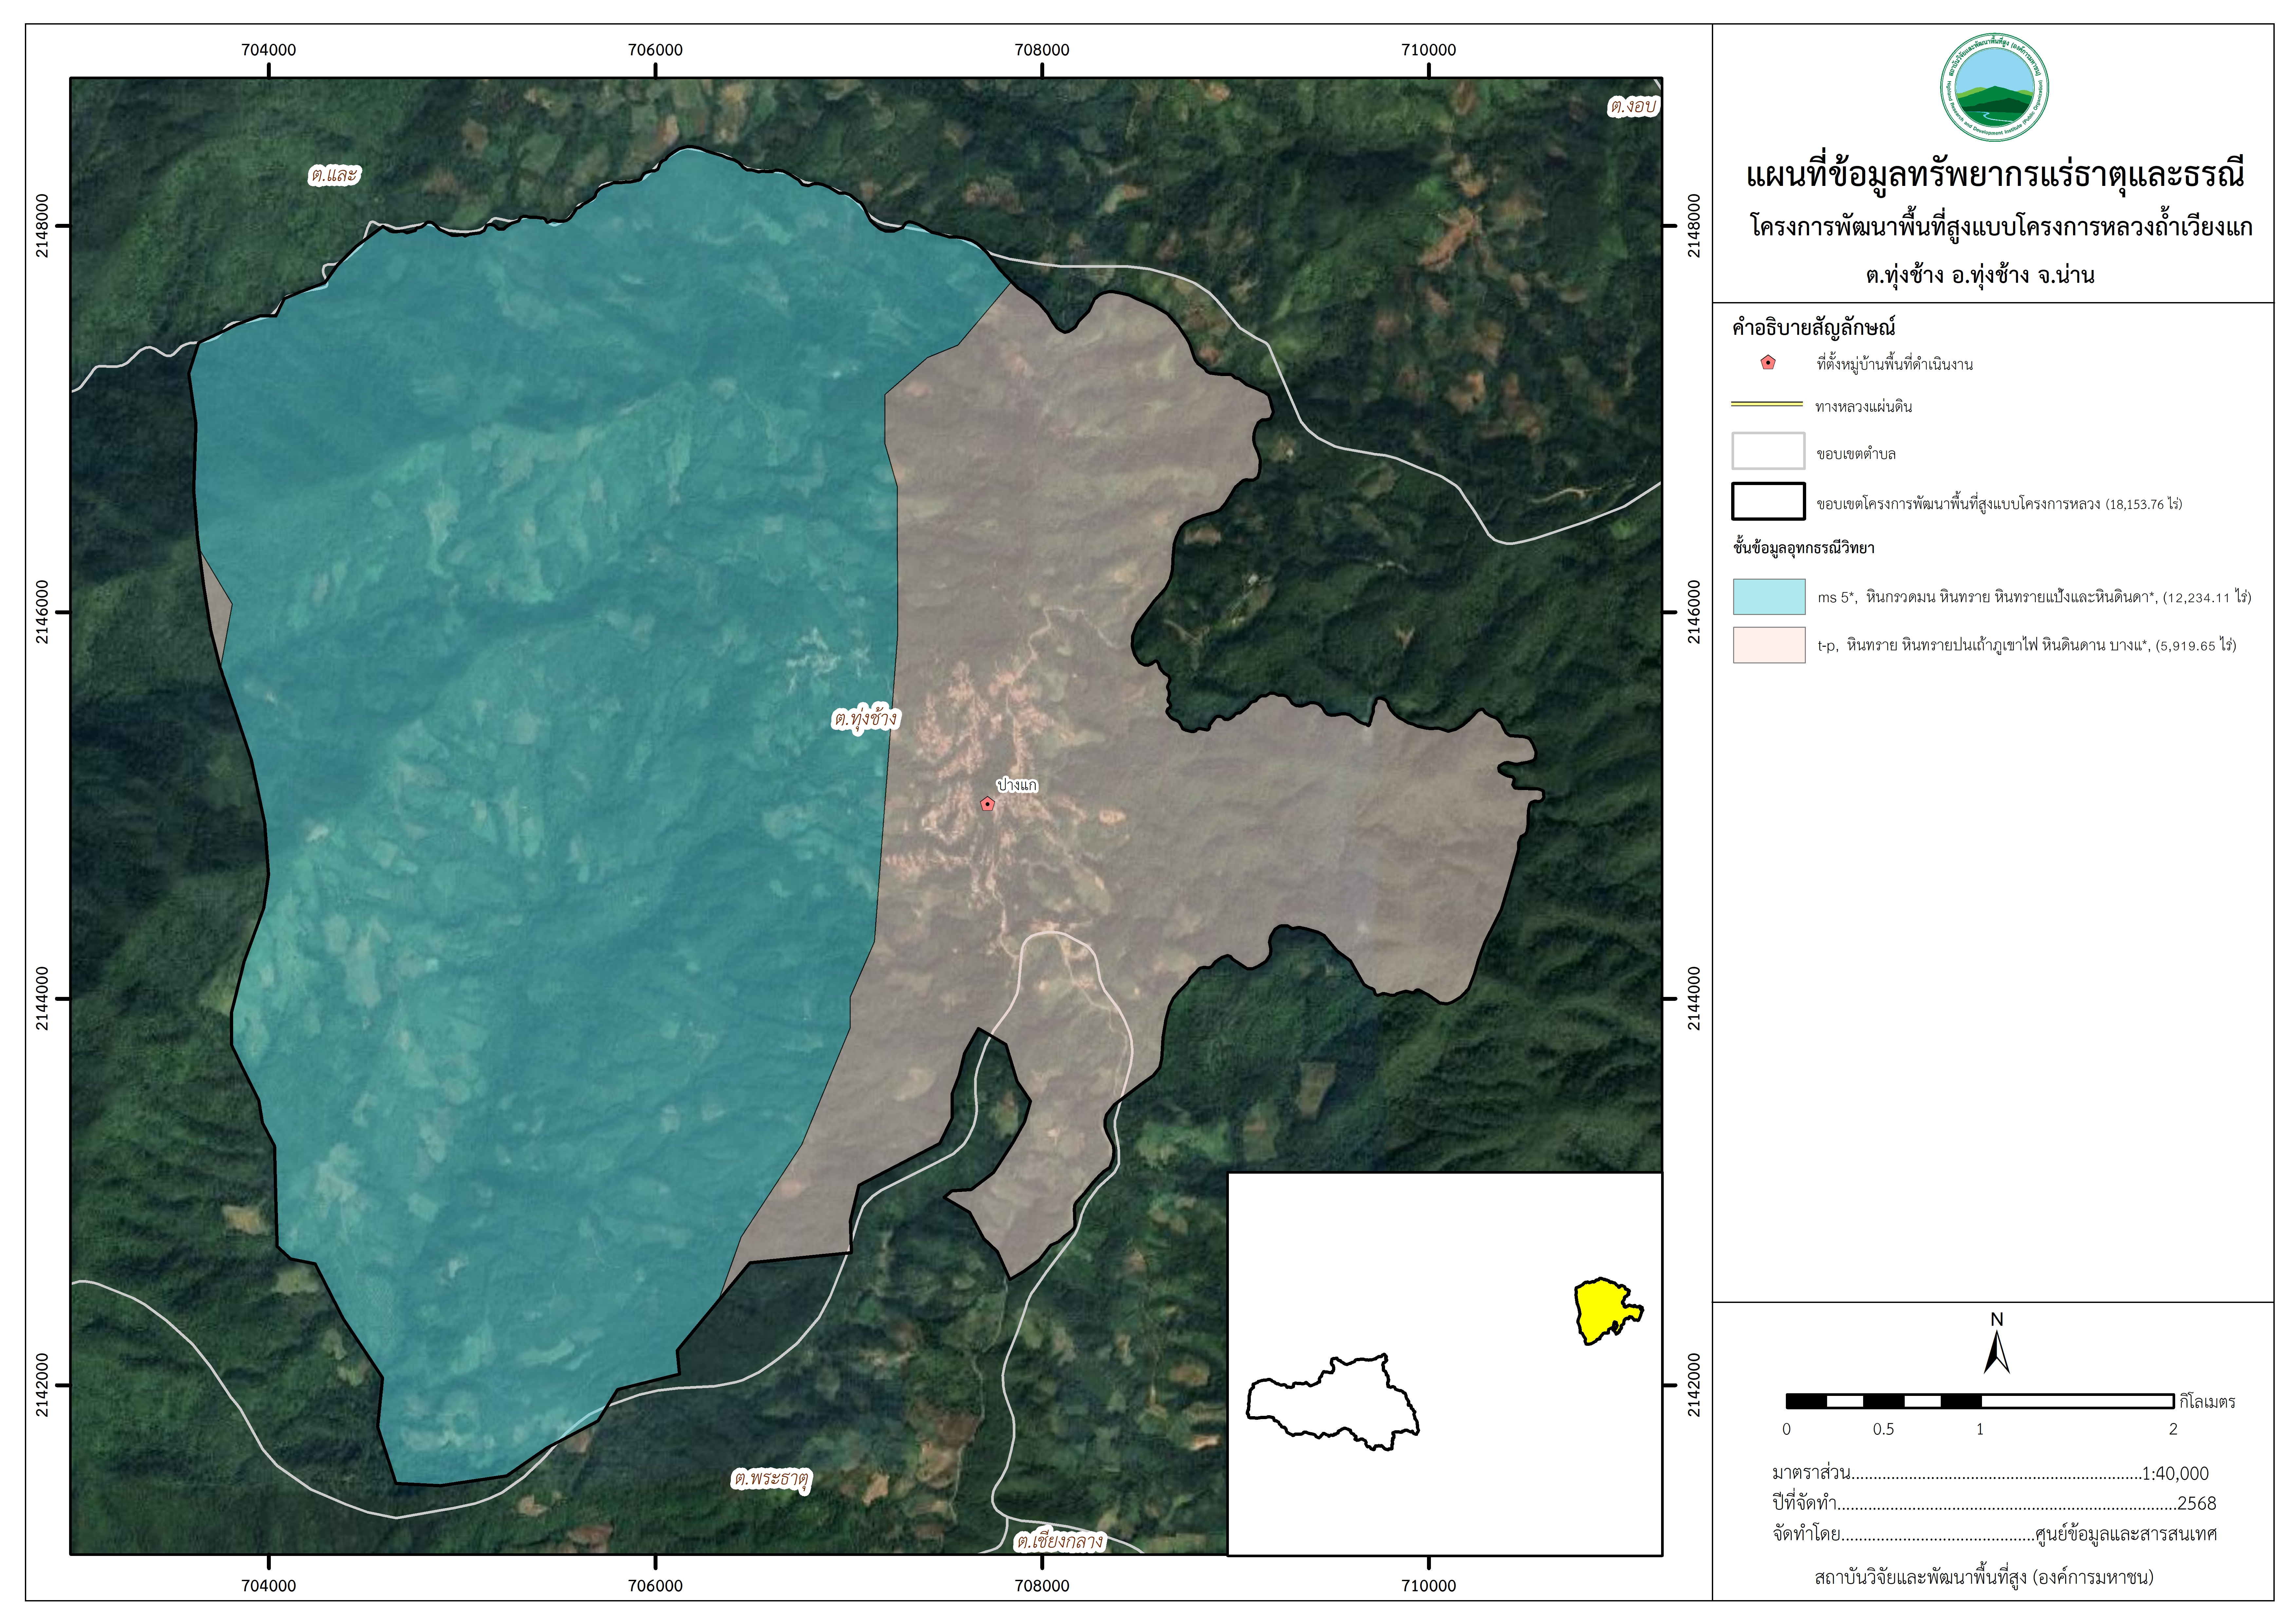
Task: Click the 2142000 northing label left of the map
Action: coord(42,1385)
